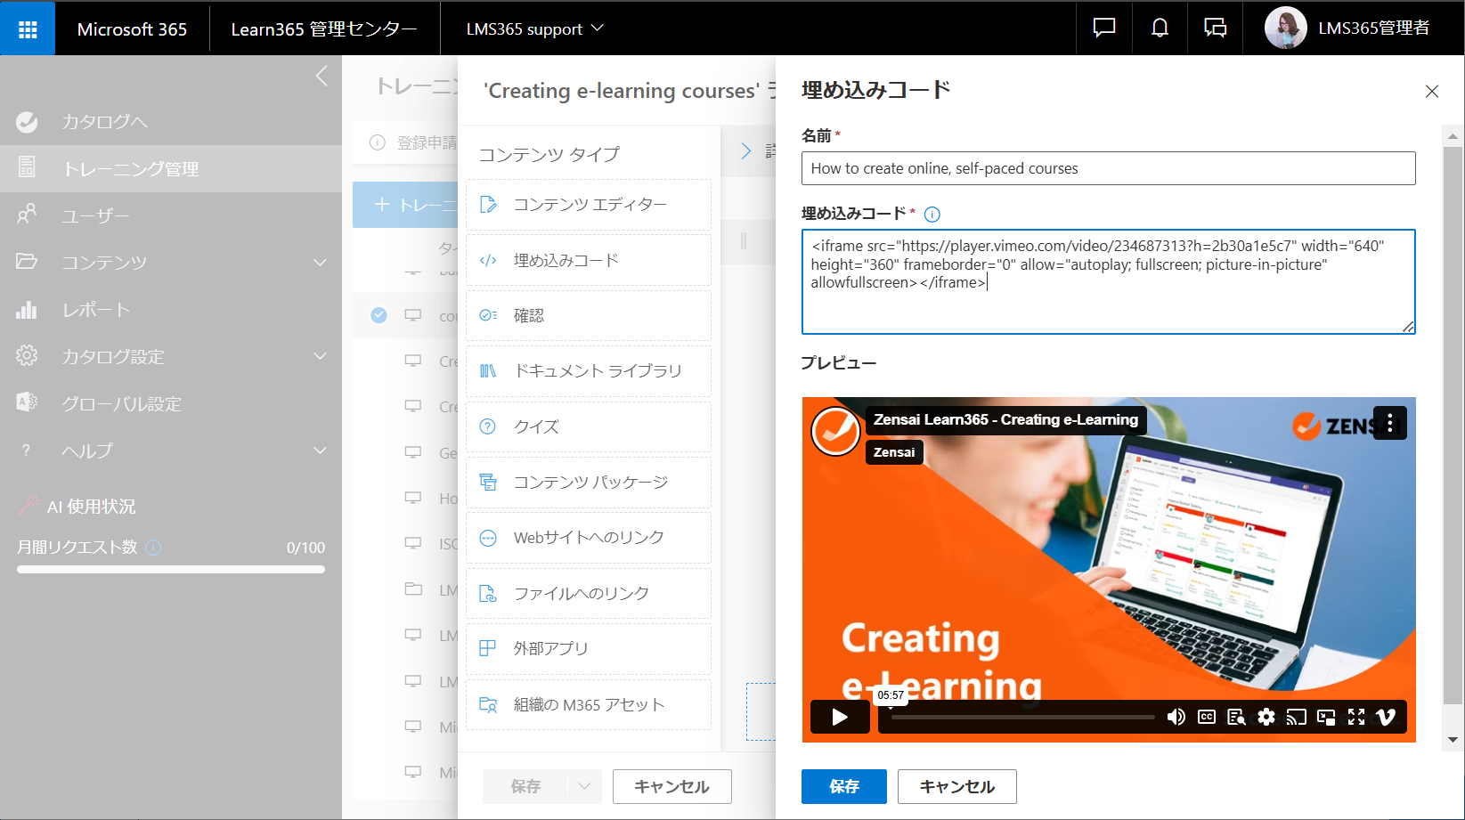Select コンテンツ パッケージ content type
1465x820 pixels.
589,483
